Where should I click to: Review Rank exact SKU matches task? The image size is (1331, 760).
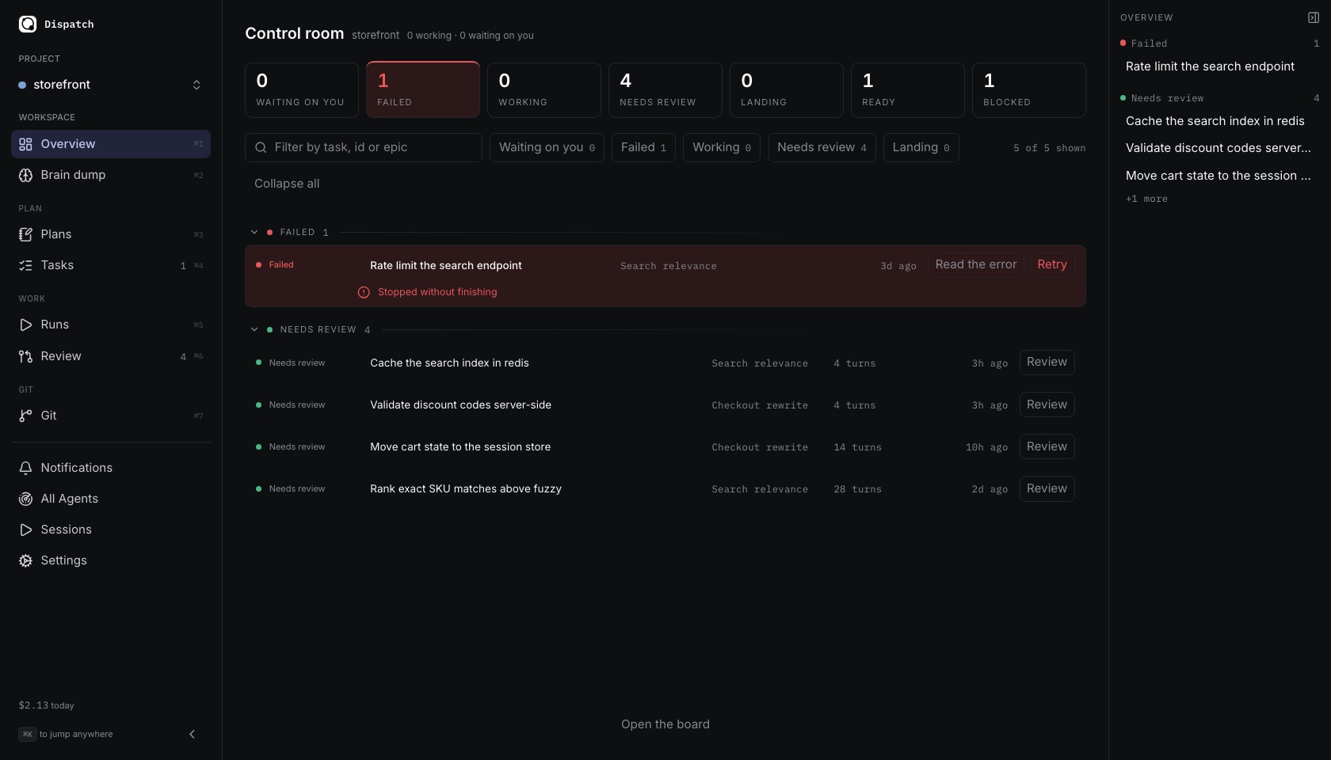point(1047,488)
